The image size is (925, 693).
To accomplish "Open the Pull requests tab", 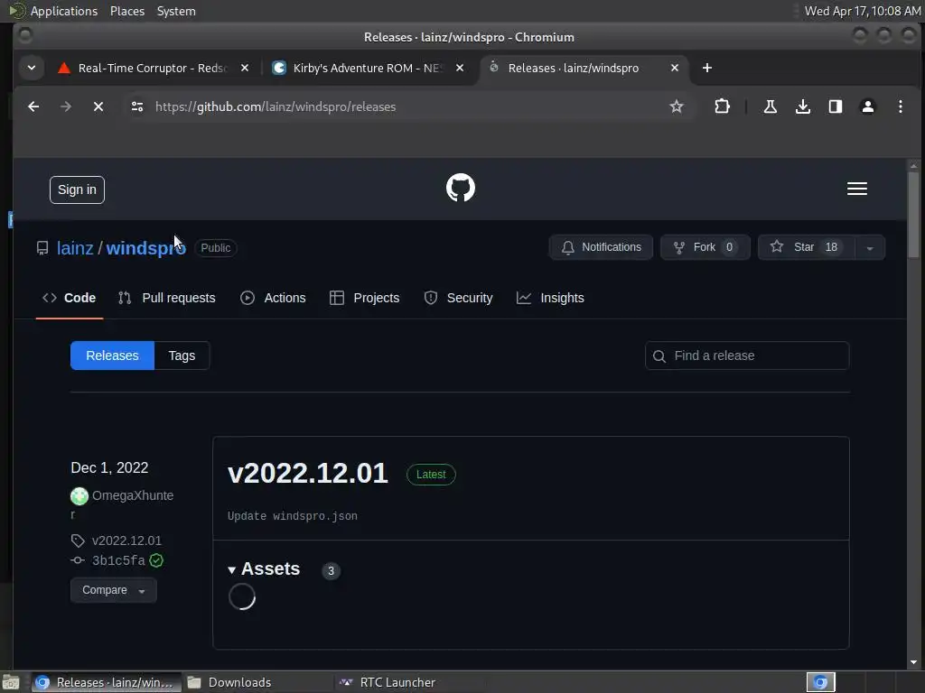I will pos(167,298).
